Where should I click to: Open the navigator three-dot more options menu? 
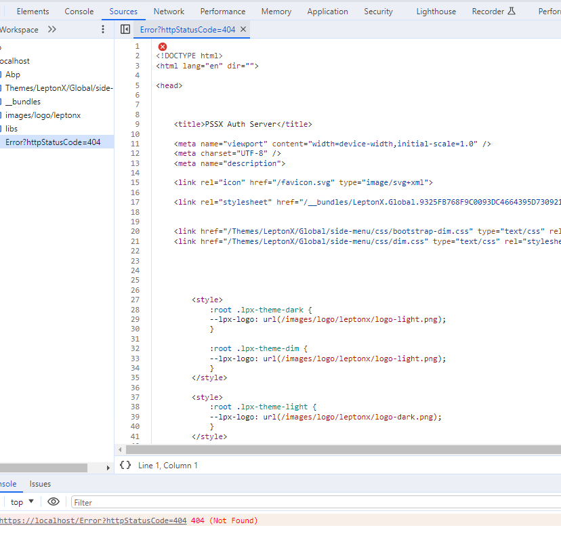[103, 29]
